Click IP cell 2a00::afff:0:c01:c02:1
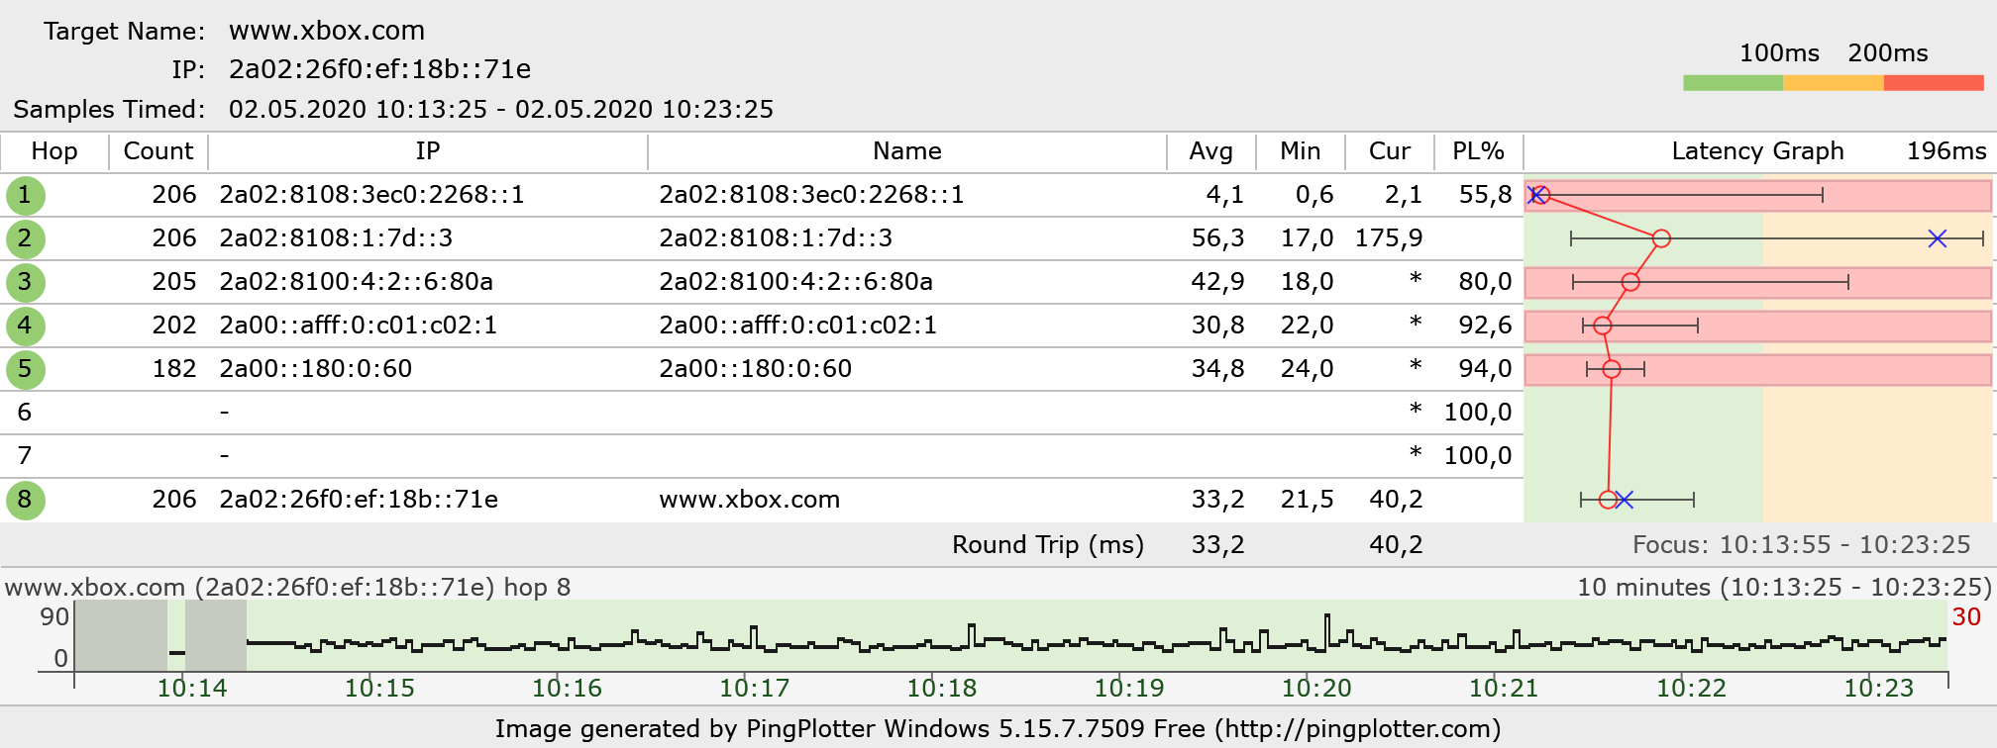This screenshot has height=748, width=1997. (x=359, y=326)
